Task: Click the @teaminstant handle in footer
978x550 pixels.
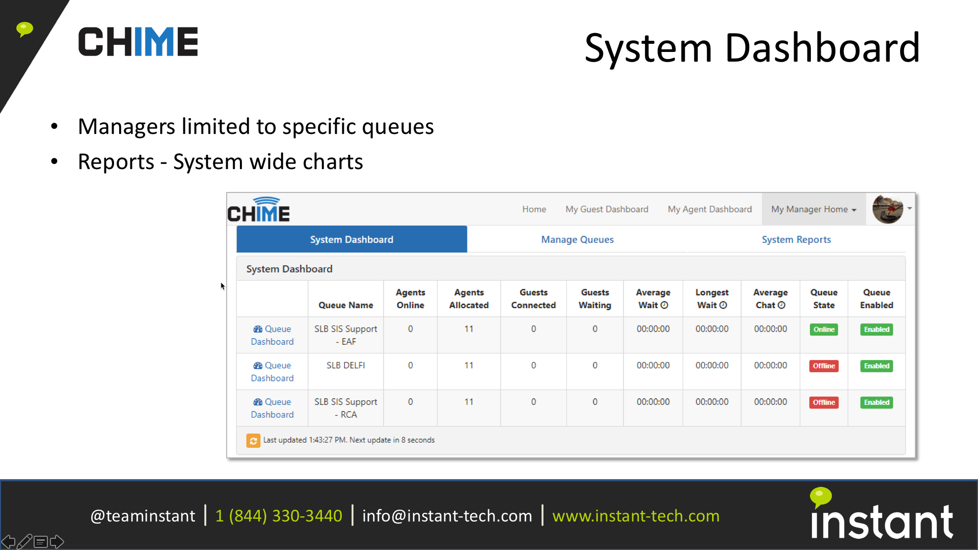Action: point(143,516)
